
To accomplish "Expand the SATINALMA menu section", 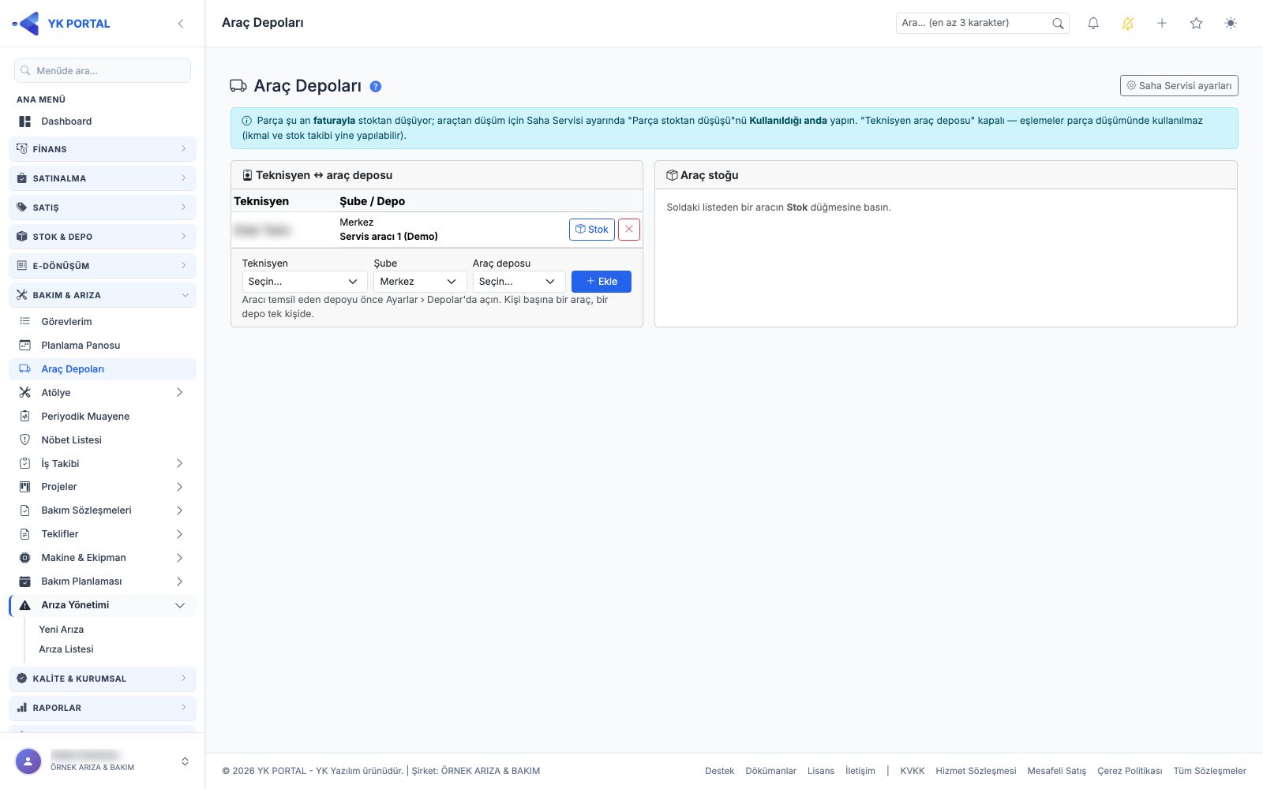I will click(103, 178).
